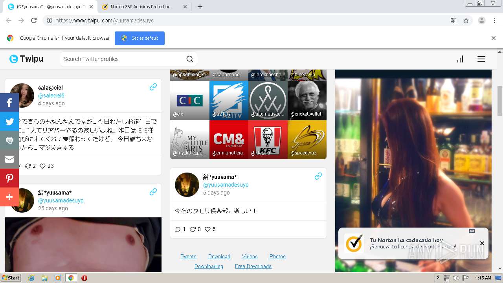Open the Chrome profile avatar icon
Image resolution: width=503 pixels, height=283 pixels.
click(482, 20)
